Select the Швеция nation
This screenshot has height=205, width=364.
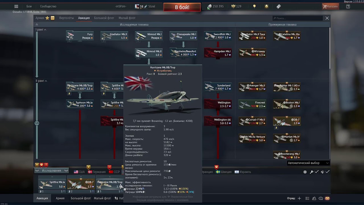click(x=224, y=172)
